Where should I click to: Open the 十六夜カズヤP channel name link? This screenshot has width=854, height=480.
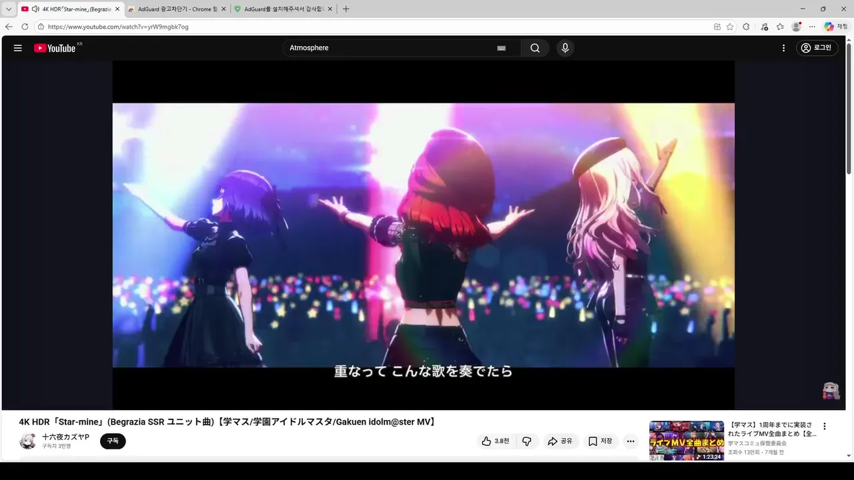click(x=65, y=437)
